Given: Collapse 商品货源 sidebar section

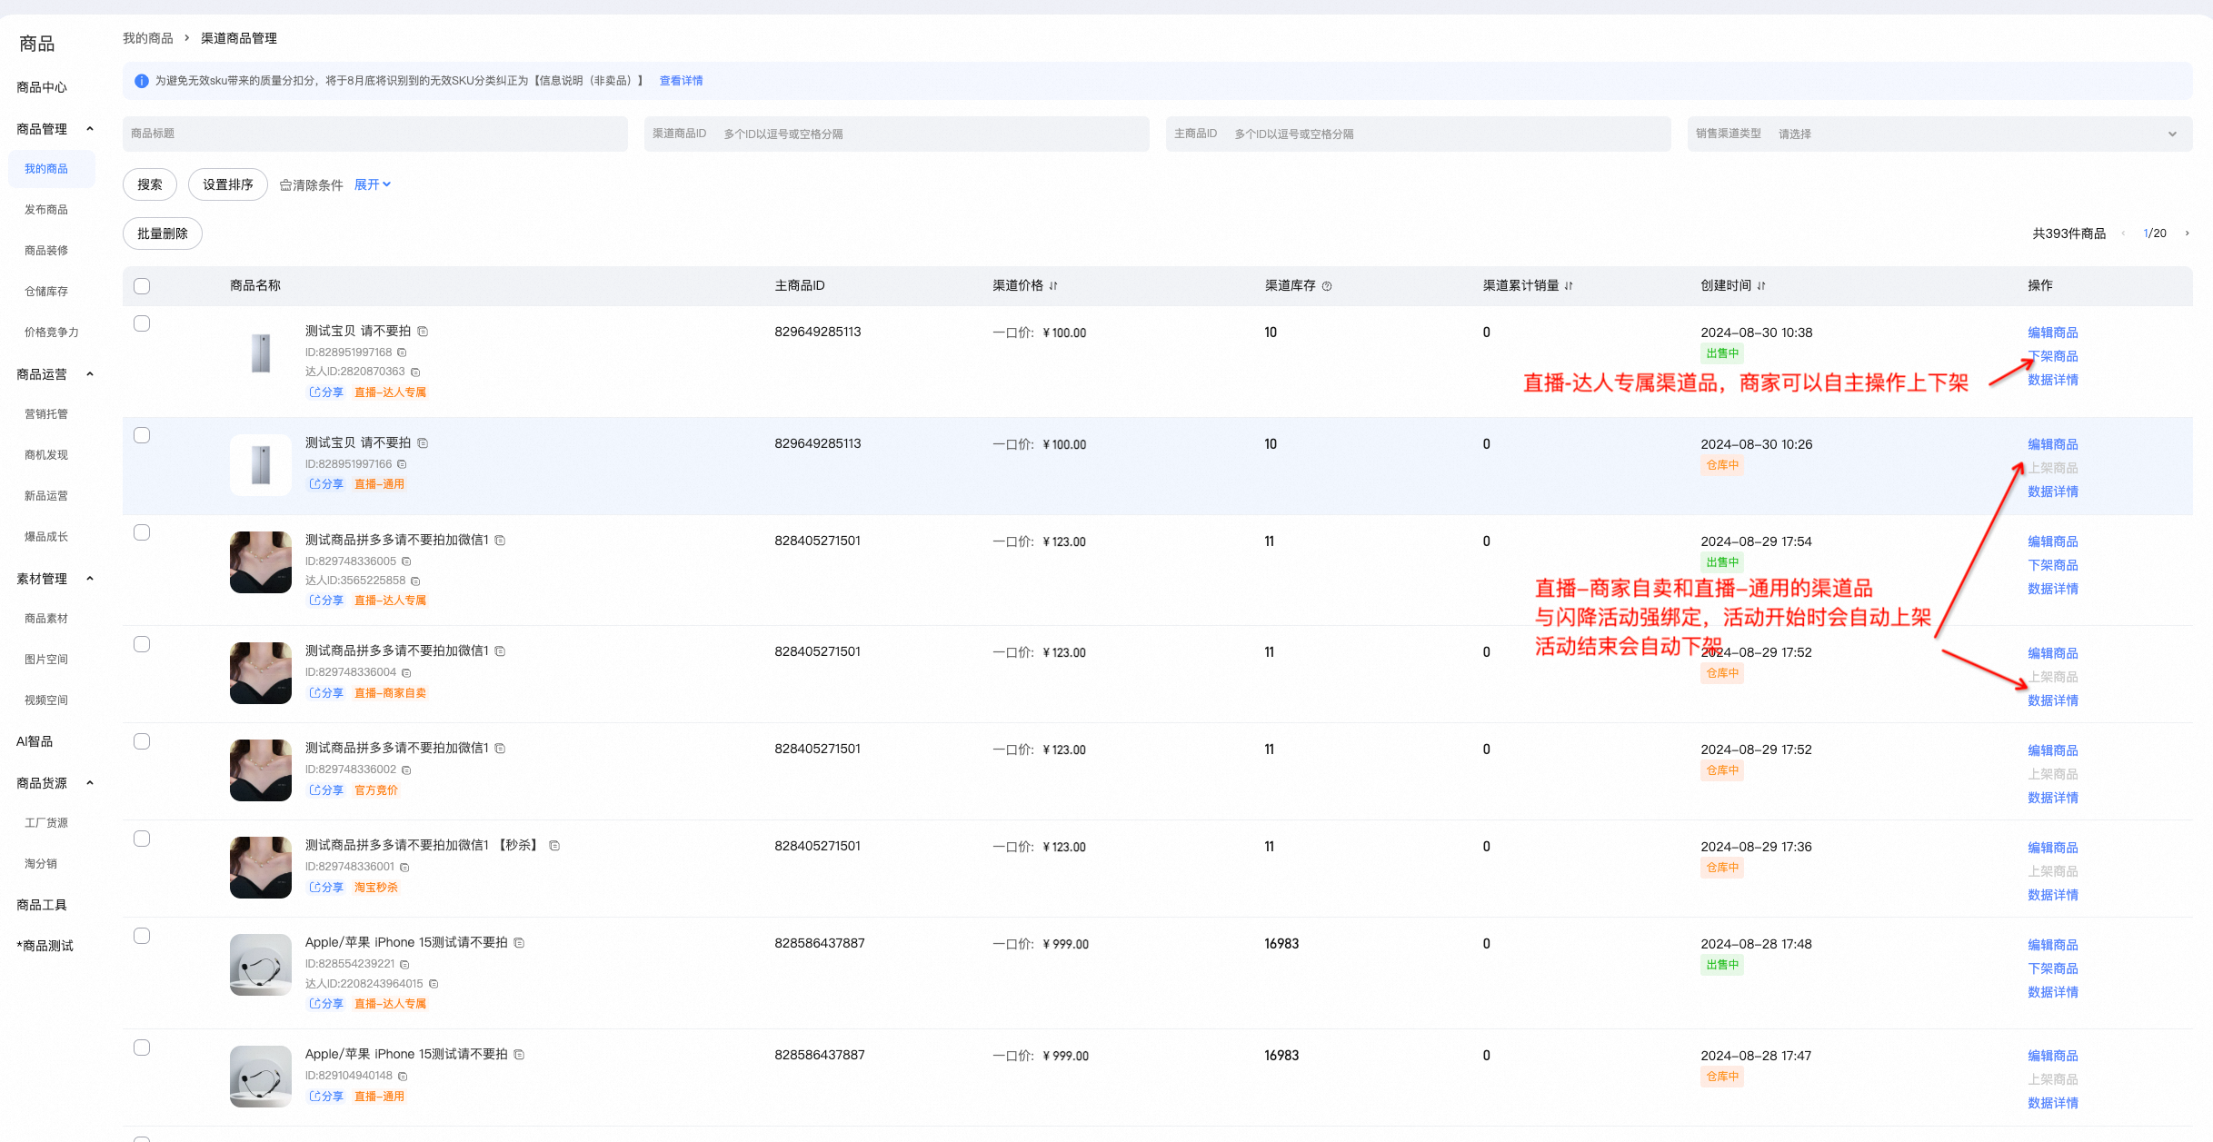Looking at the screenshot, I should point(90,783).
